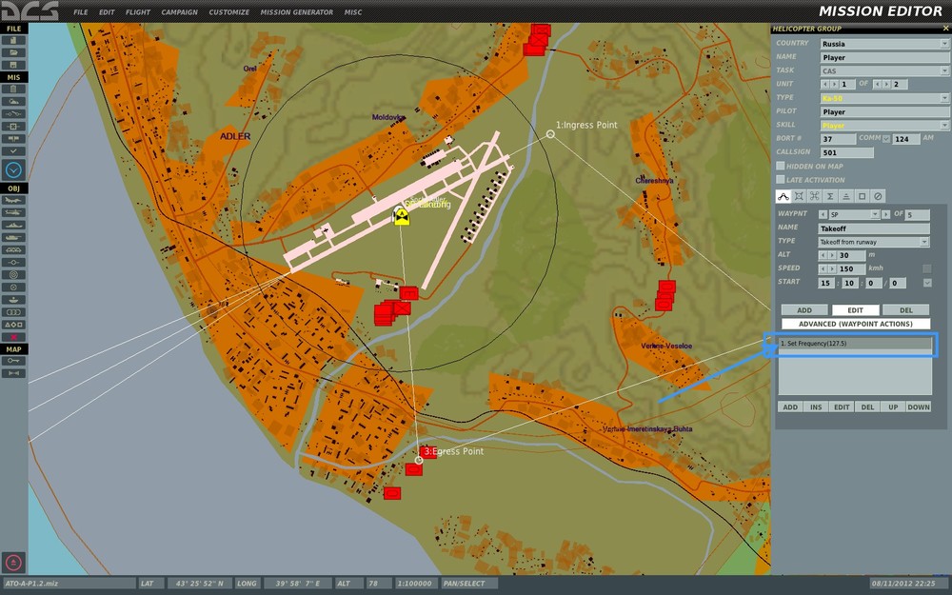This screenshot has width=952, height=595.
Task: Toggle the Late Activation checkbox
Action: (x=781, y=180)
